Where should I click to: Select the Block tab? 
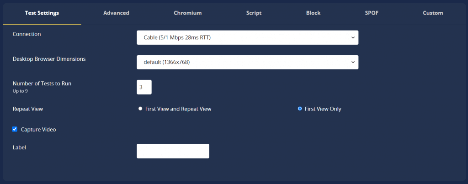click(x=313, y=13)
